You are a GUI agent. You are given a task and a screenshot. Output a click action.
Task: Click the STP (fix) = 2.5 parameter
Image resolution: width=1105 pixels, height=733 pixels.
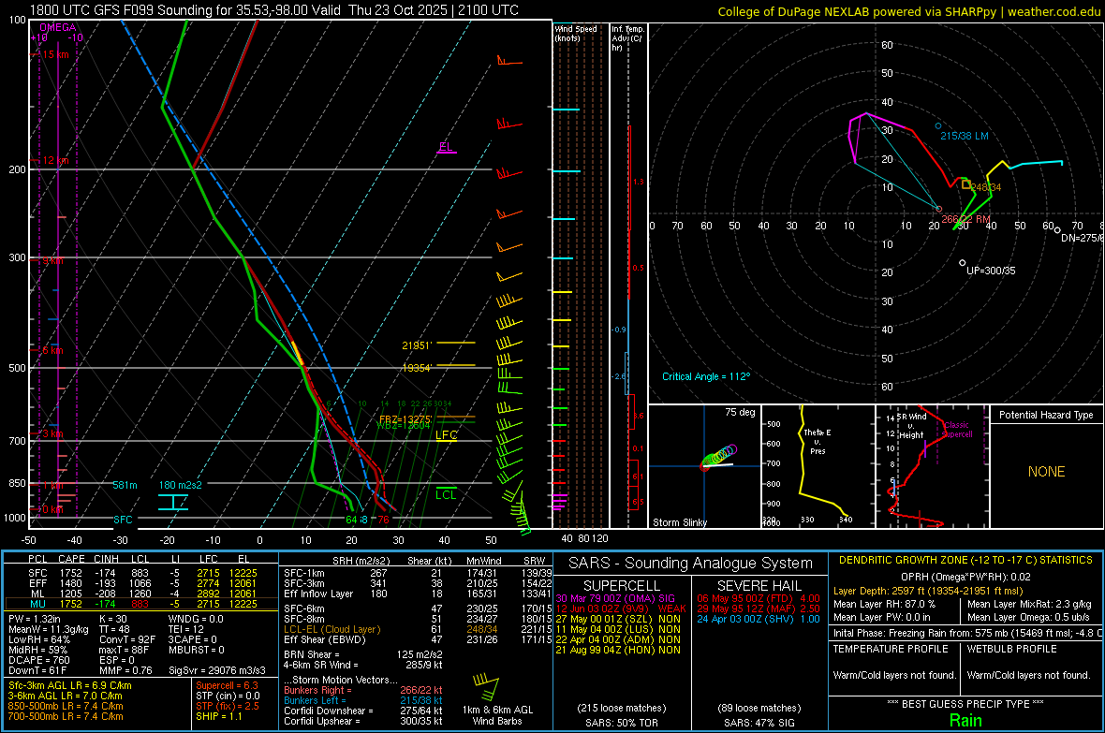[228, 706]
